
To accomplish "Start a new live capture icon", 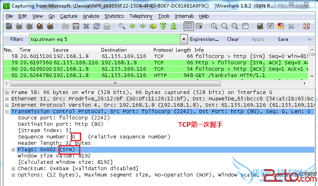I will pyautogui.click(x=29, y=26).
